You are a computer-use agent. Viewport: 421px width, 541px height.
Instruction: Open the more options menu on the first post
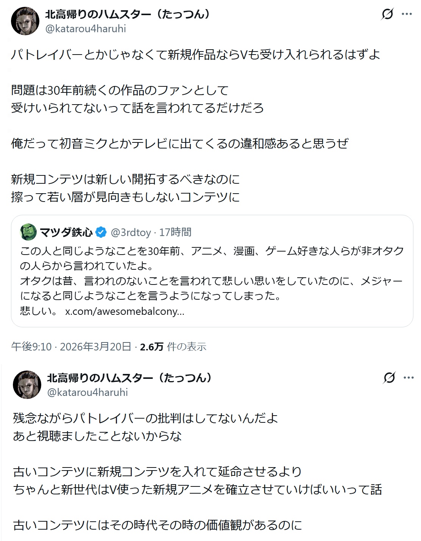tap(407, 14)
